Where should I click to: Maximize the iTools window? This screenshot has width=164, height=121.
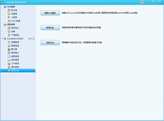tap(153, 1)
